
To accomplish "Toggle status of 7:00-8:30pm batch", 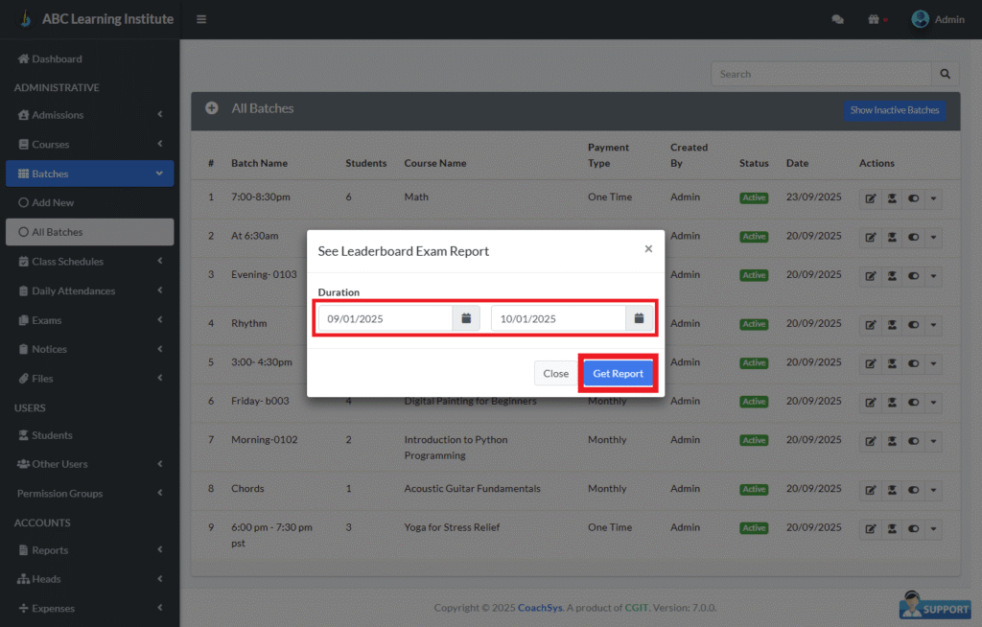I will pyautogui.click(x=913, y=197).
